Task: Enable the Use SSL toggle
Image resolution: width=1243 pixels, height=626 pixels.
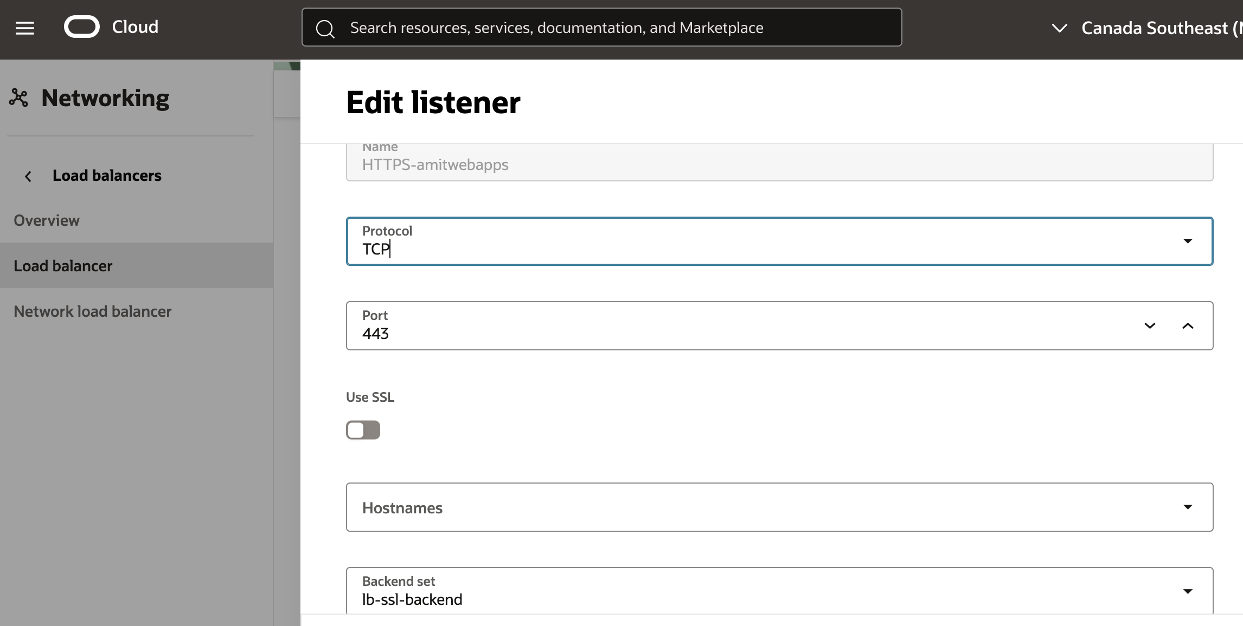Action: coord(363,429)
